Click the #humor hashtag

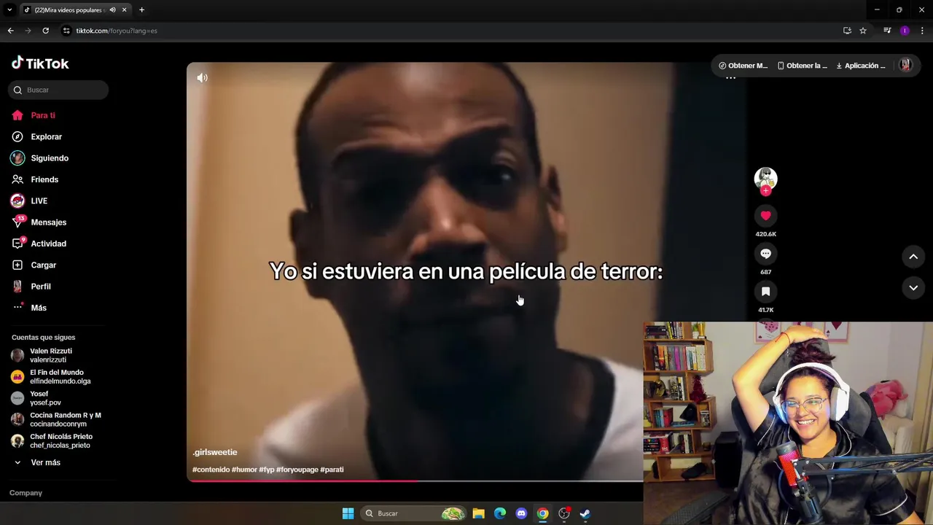(x=244, y=470)
